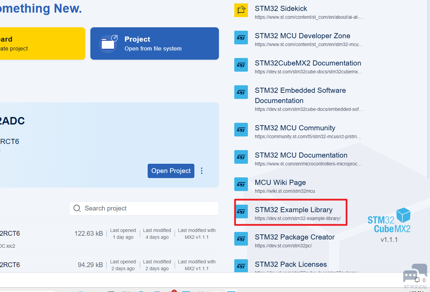Click ST icon next to MCU Wiki Page

[x=241, y=184]
